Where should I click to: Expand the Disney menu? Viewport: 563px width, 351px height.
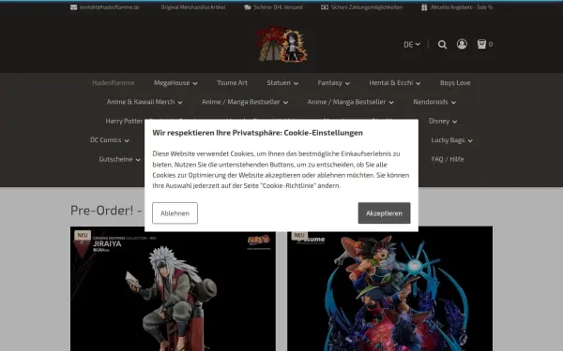pyautogui.click(x=443, y=121)
